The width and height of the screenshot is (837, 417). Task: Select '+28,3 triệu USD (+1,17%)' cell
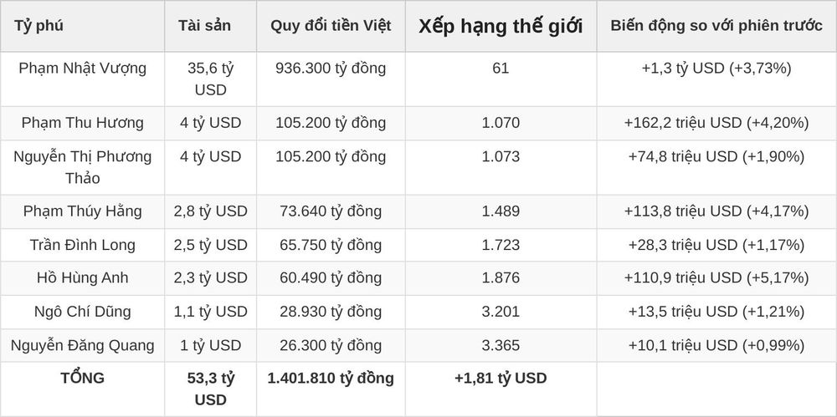pos(716,246)
